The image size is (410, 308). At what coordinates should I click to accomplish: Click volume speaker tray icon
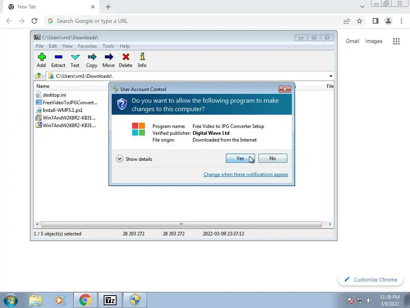click(x=370, y=300)
